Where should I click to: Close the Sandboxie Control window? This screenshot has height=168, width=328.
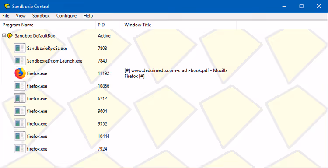(x=319, y=6)
